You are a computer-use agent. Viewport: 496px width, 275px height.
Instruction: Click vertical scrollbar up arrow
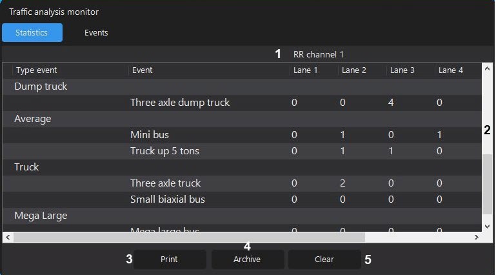(x=488, y=66)
